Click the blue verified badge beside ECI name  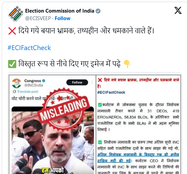(x=98, y=11)
